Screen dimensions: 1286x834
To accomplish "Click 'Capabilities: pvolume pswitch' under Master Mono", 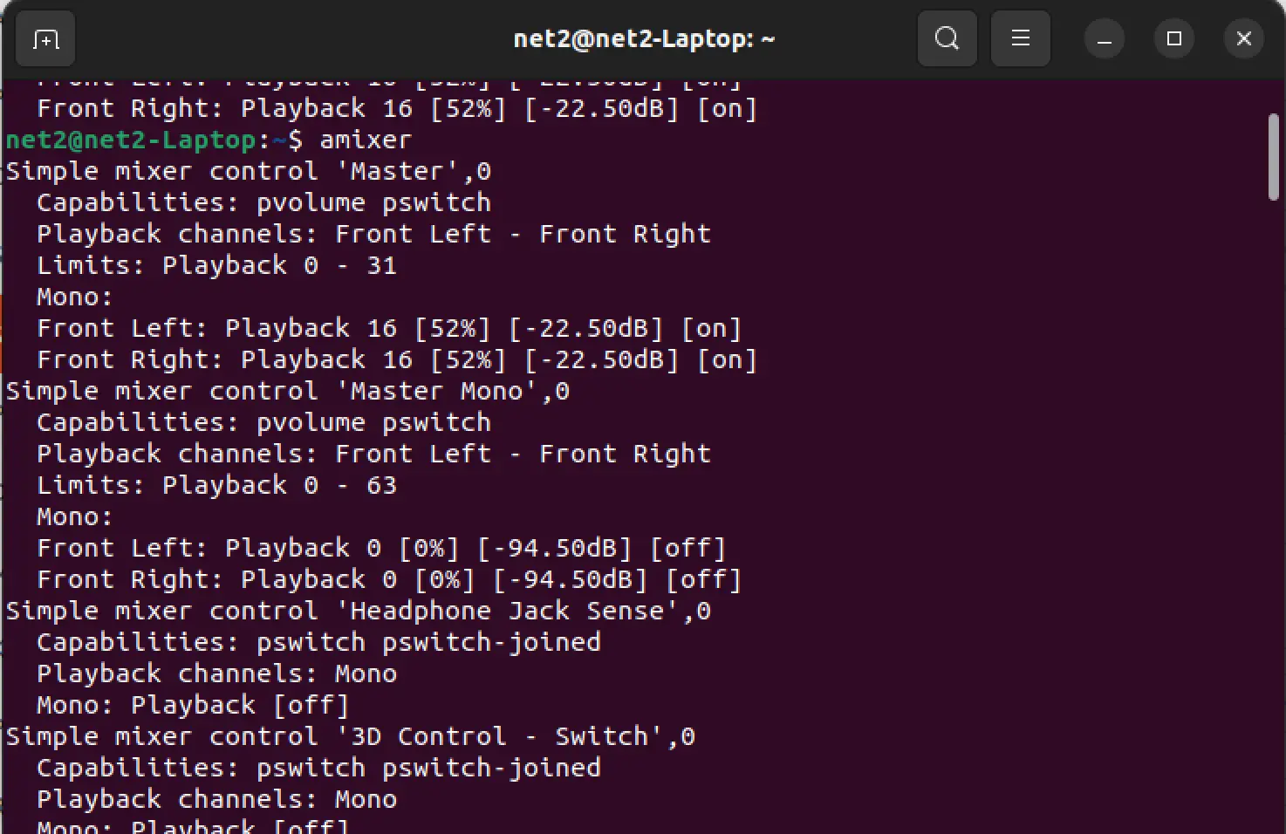I will (263, 422).
